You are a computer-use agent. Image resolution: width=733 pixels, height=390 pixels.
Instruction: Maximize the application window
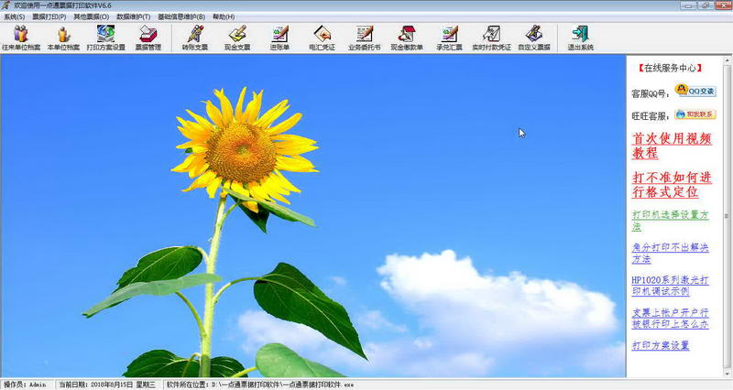click(x=705, y=5)
